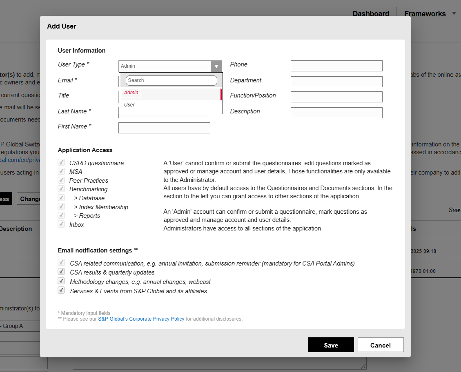The image size is (461, 372).
Task: Click the 'Add User' dialog title
Action: pyautogui.click(x=61, y=26)
